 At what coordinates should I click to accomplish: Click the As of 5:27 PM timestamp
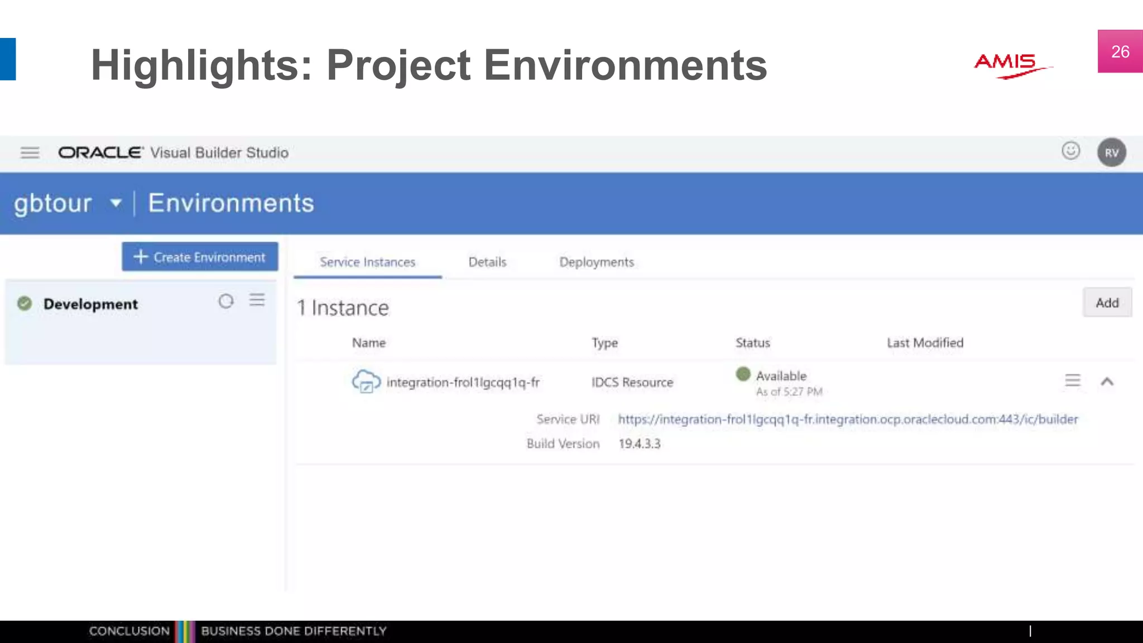click(x=789, y=392)
